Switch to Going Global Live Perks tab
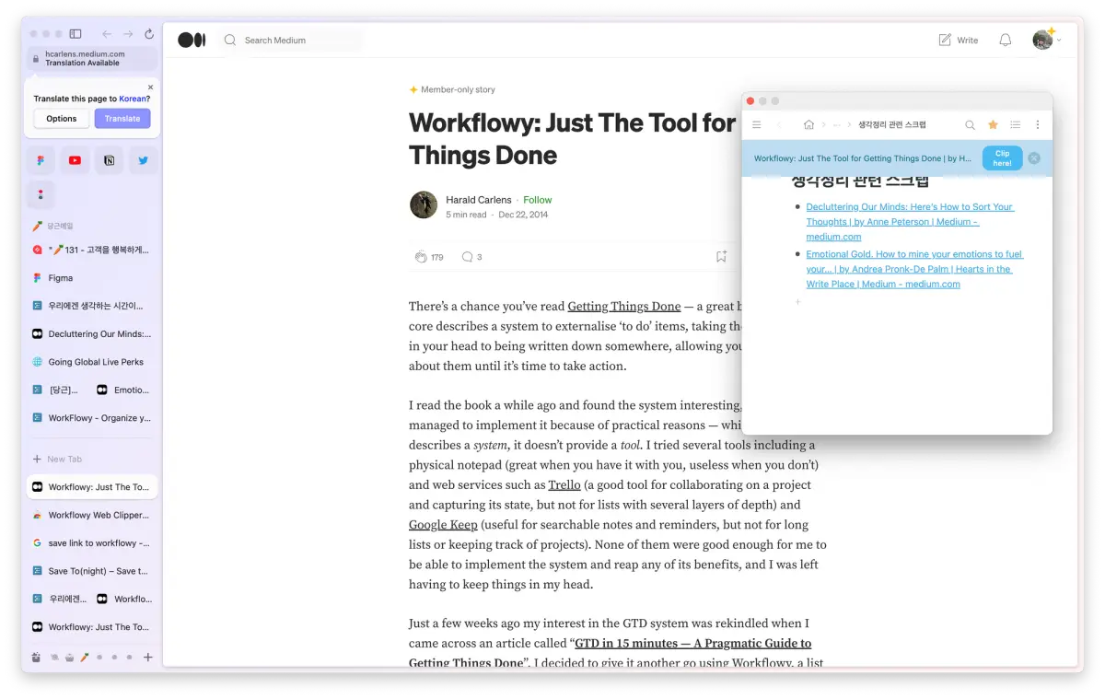The height and width of the screenshot is (699, 1105). (x=92, y=362)
